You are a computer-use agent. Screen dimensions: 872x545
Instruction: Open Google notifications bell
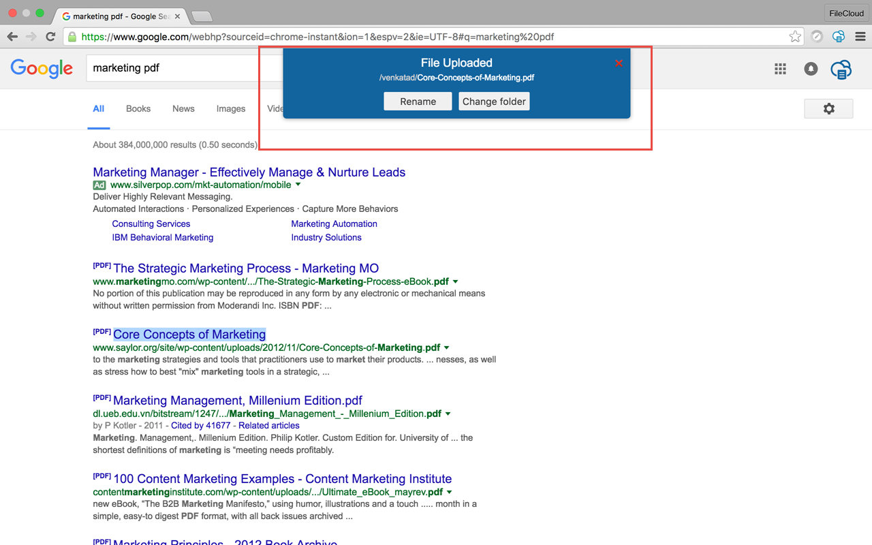811,69
